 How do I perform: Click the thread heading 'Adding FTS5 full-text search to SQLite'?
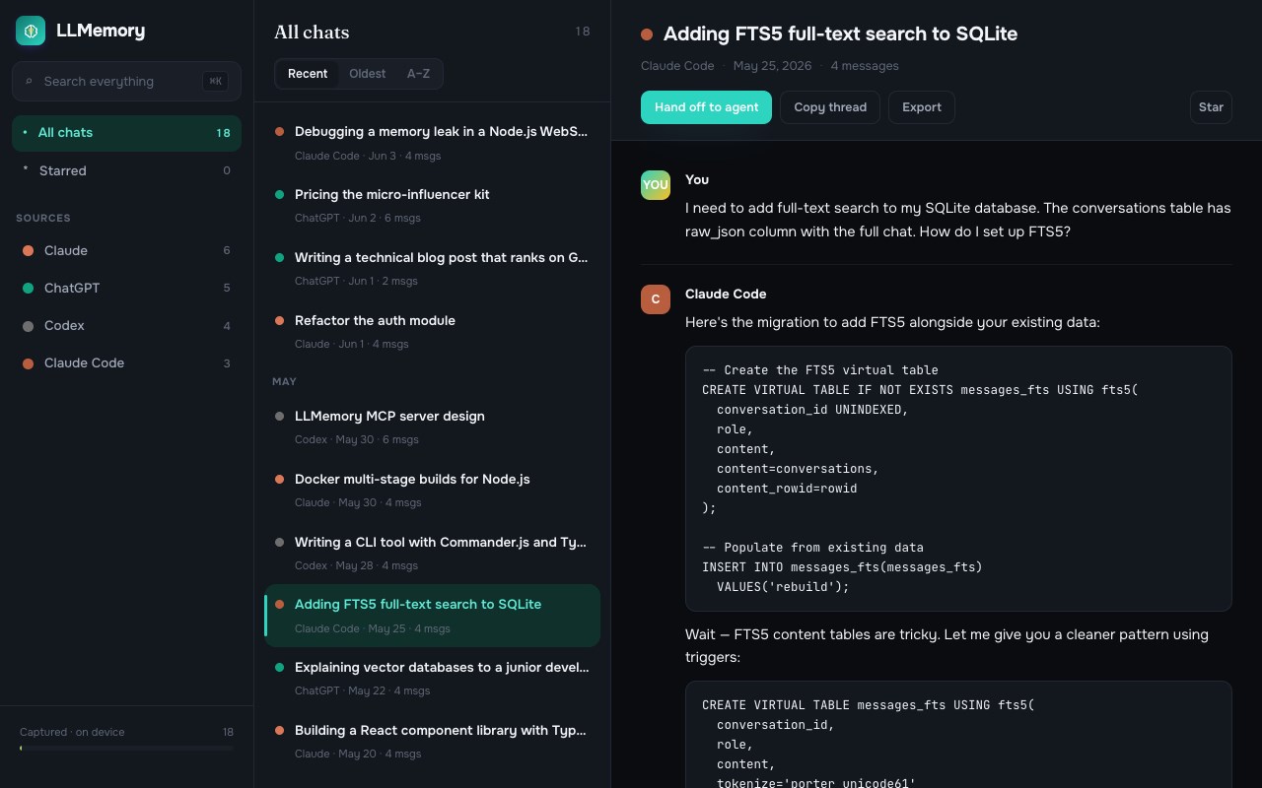pyautogui.click(x=840, y=33)
